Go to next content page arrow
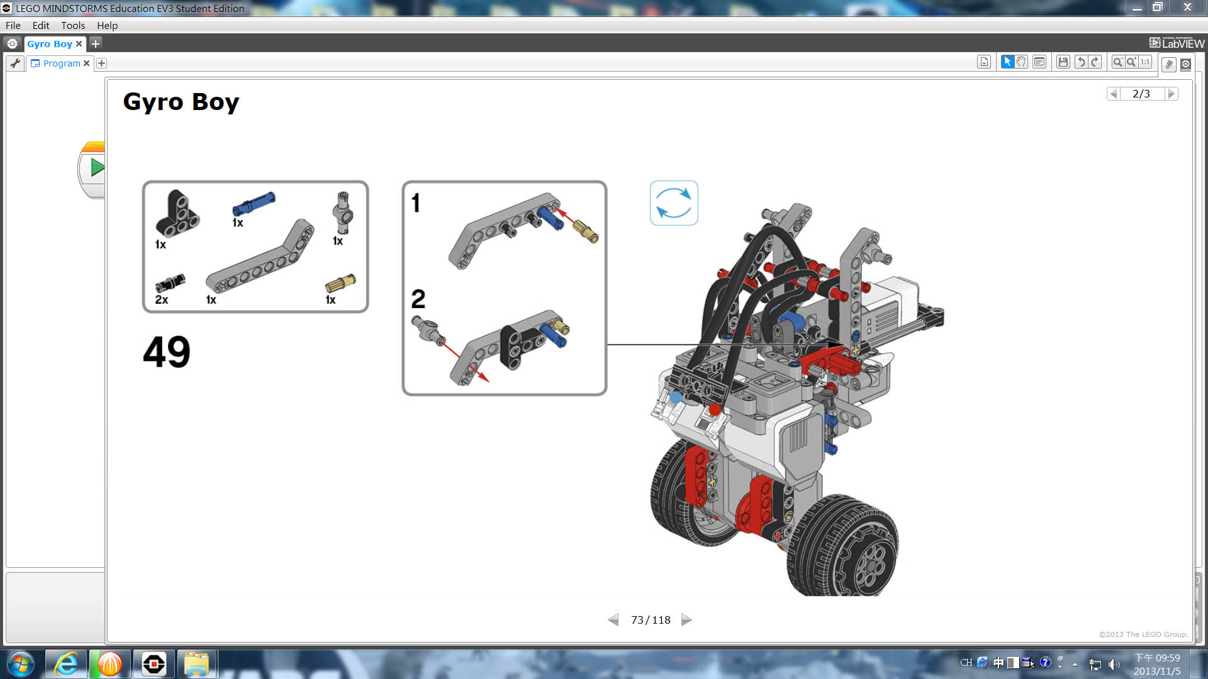This screenshot has width=1208, height=679. pyautogui.click(x=1171, y=94)
